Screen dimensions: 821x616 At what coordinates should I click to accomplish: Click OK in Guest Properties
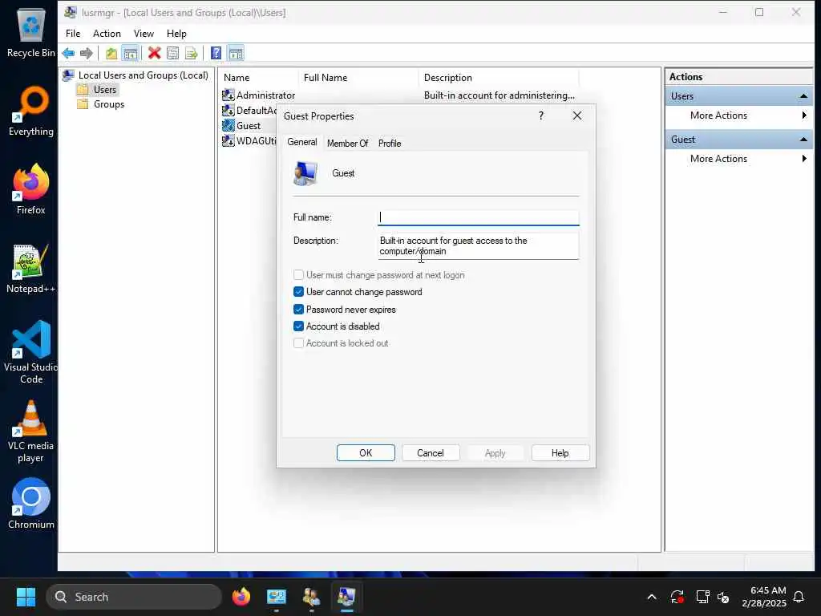[366, 453]
